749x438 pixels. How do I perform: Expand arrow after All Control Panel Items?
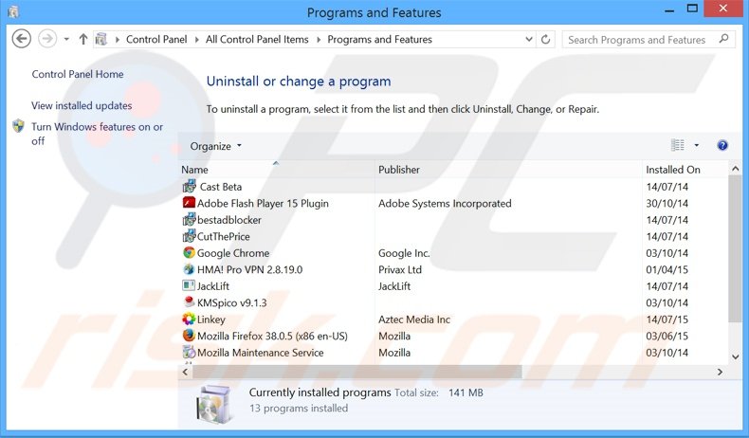click(319, 40)
